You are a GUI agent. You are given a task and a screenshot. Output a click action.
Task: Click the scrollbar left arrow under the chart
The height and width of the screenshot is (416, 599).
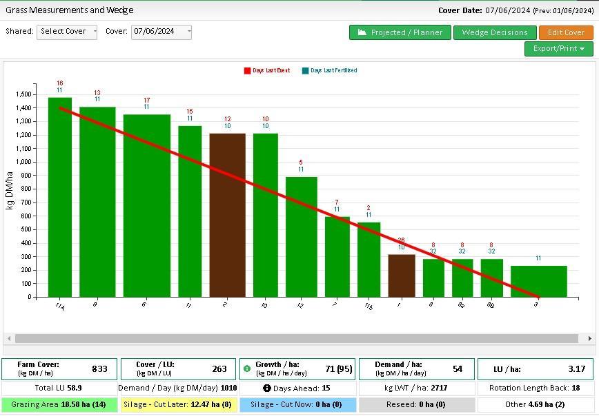coord(8,338)
